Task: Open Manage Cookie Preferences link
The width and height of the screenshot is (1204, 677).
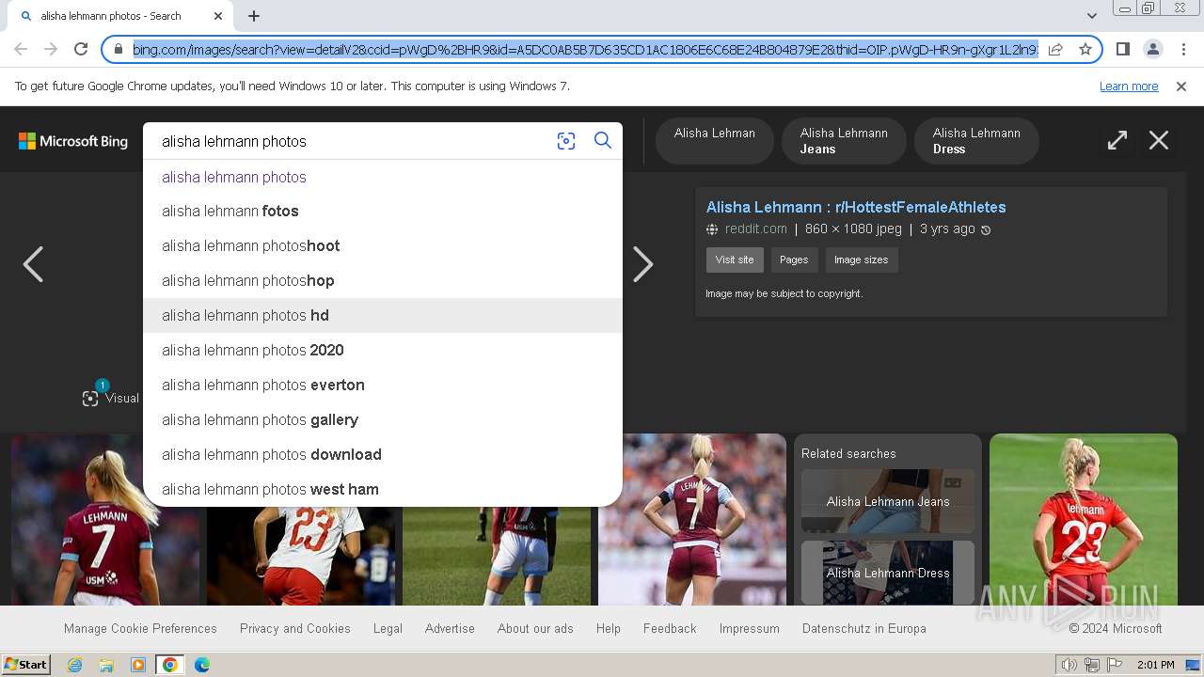Action: (140, 628)
